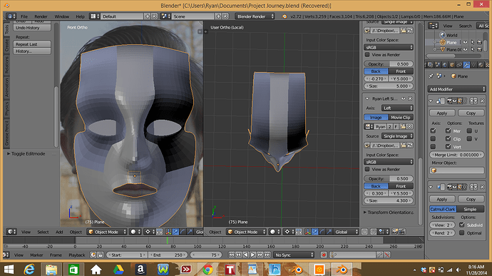Apply the Mirror modifier
492x276 pixels.
click(442, 113)
